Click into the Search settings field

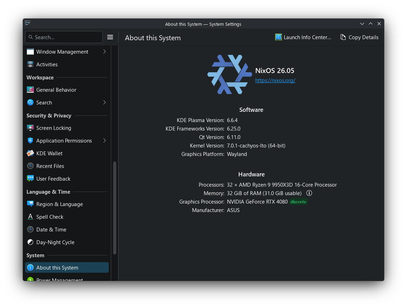[64, 37]
